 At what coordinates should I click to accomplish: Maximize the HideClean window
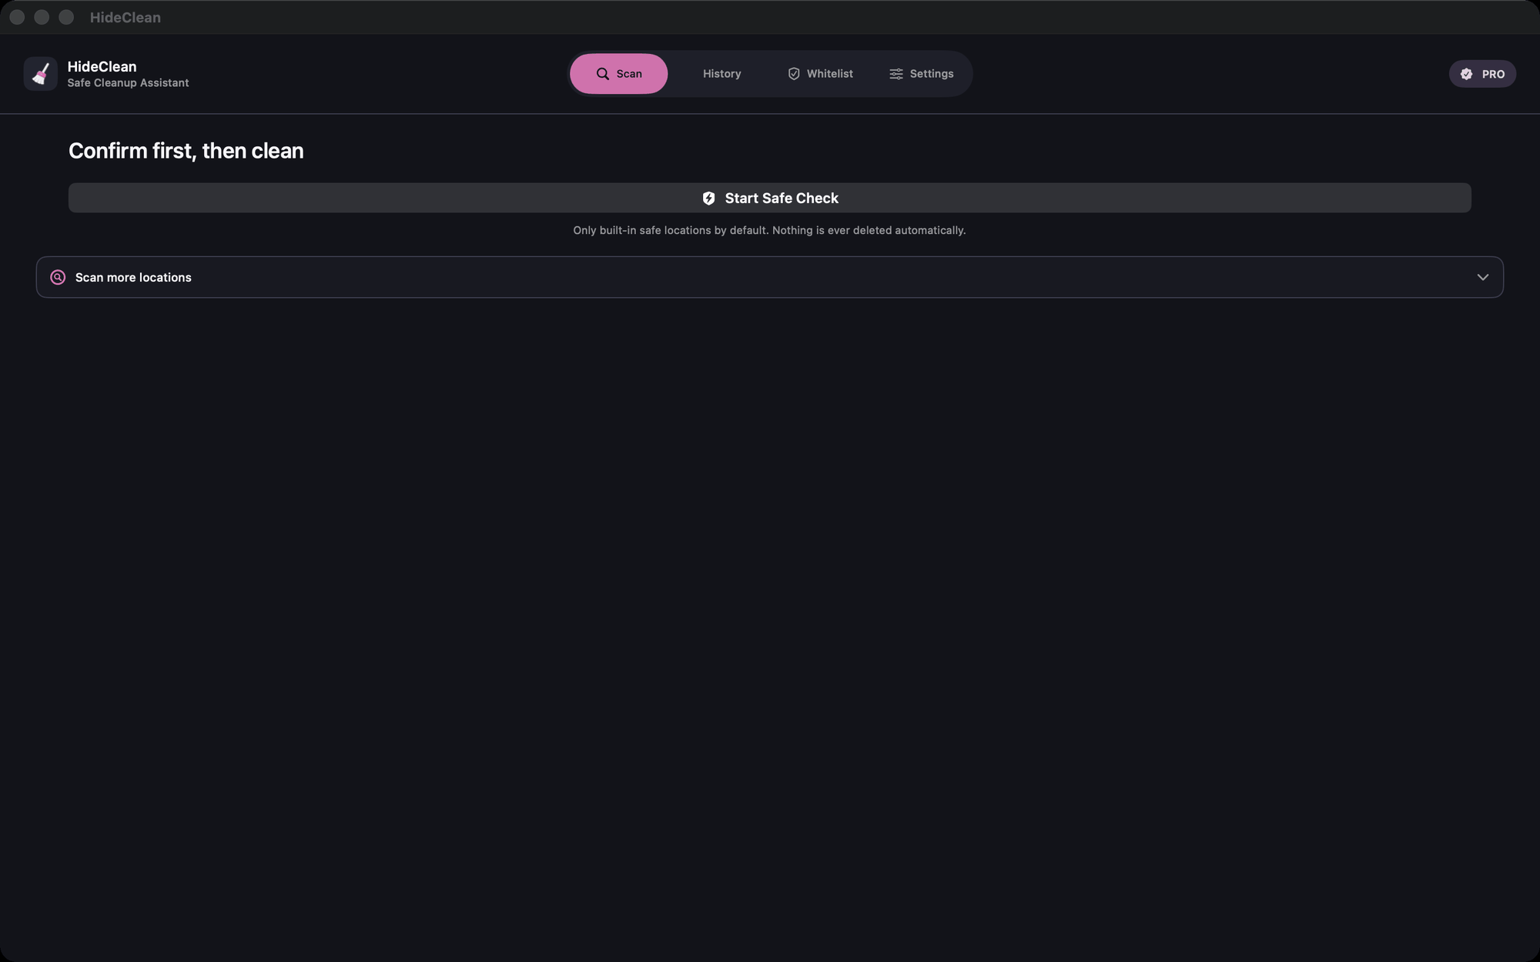[66, 17]
